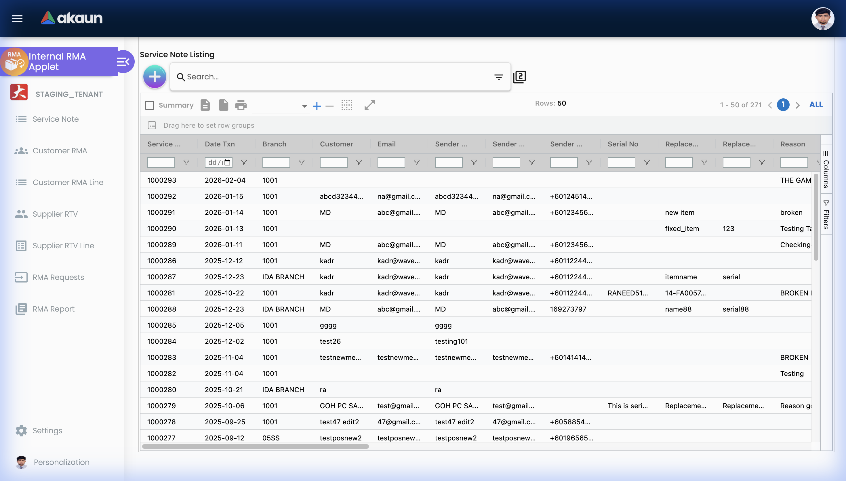Switch to the Filters side tab
Image resolution: width=846 pixels, height=481 pixels.
pos(826,214)
